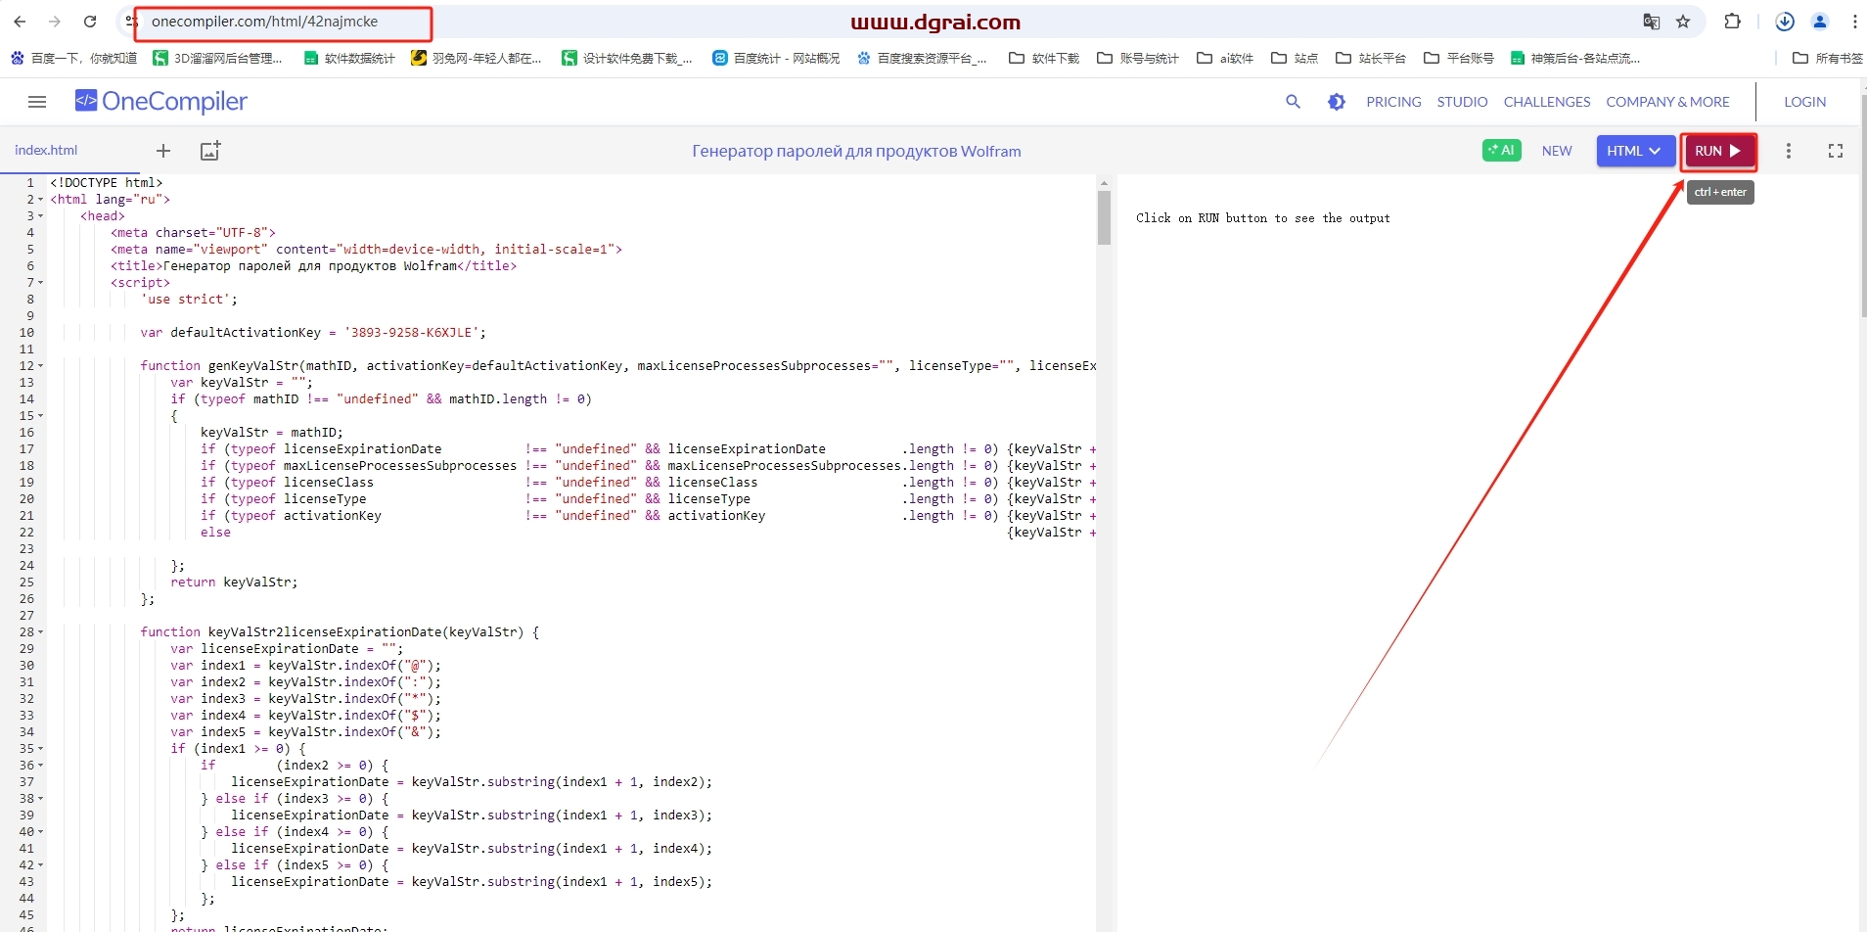Image resolution: width=1867 pixels, height=932 pixels.
Task: Open the 设计软件免费下载 bookmark
Action: [x=627, y=59]
